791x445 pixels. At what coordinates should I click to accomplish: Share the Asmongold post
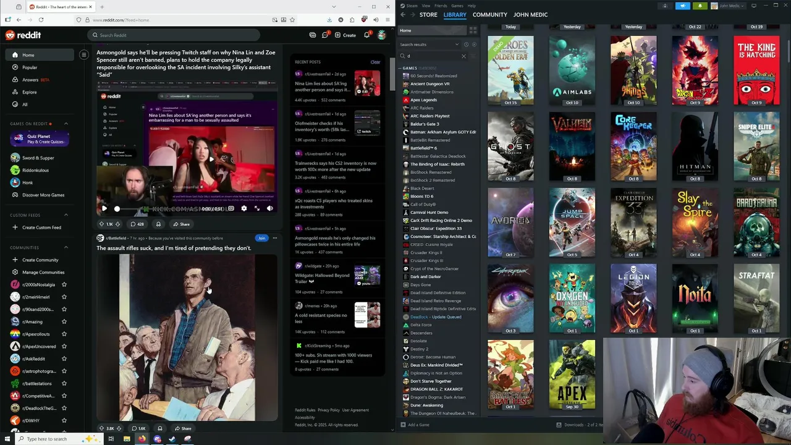tap(181, 224)
